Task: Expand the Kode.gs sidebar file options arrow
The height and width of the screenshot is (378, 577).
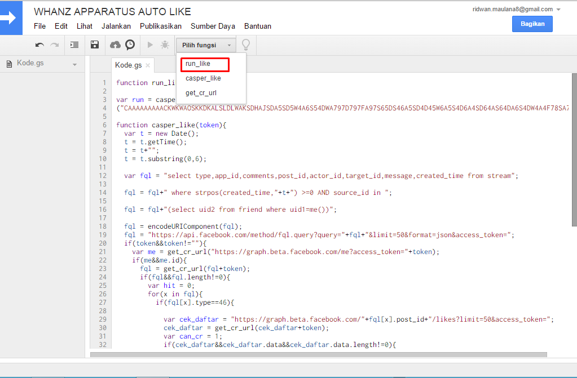Action: pos(74,65)
